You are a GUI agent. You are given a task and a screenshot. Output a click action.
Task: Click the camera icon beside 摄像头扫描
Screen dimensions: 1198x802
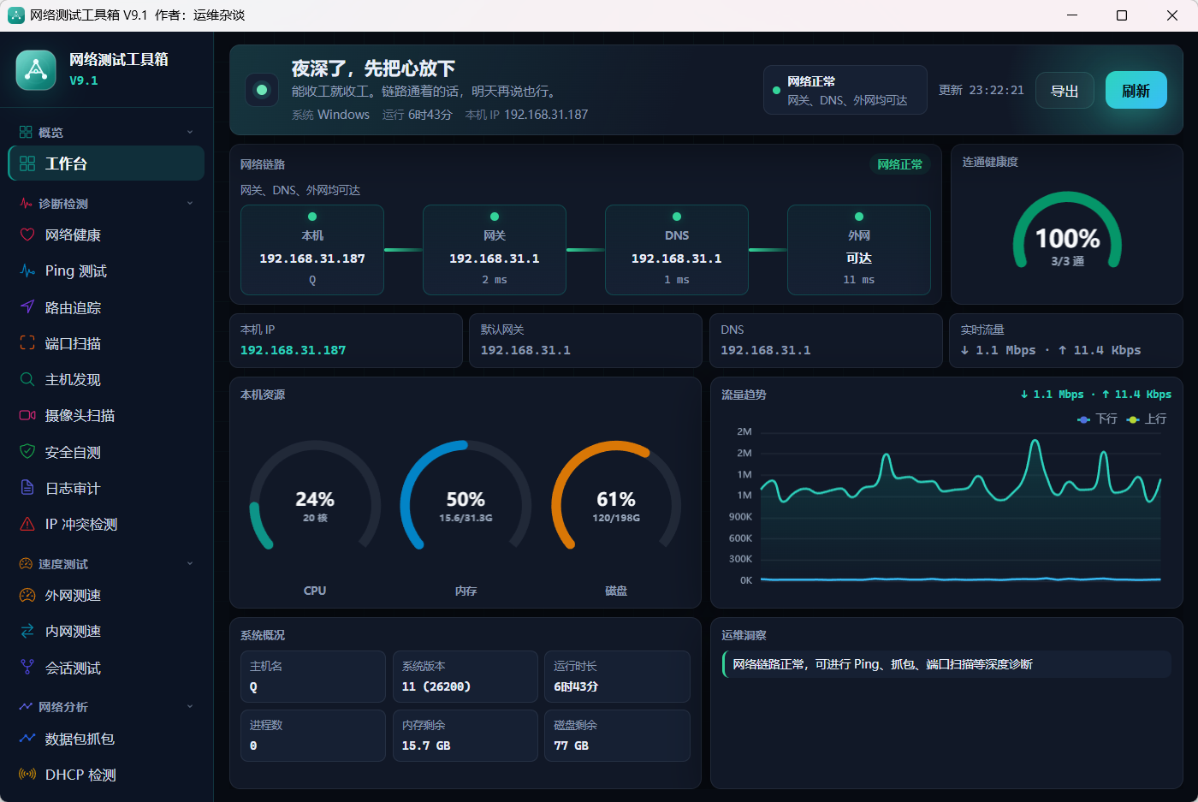coord(27,415)
